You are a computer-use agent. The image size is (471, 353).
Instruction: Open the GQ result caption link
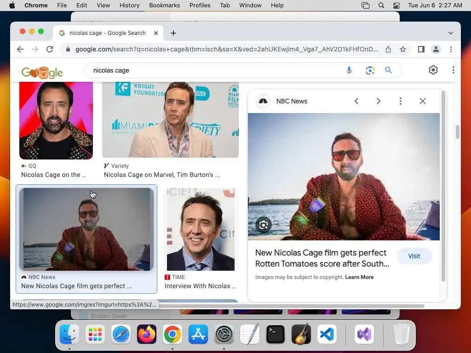[53, 175]
